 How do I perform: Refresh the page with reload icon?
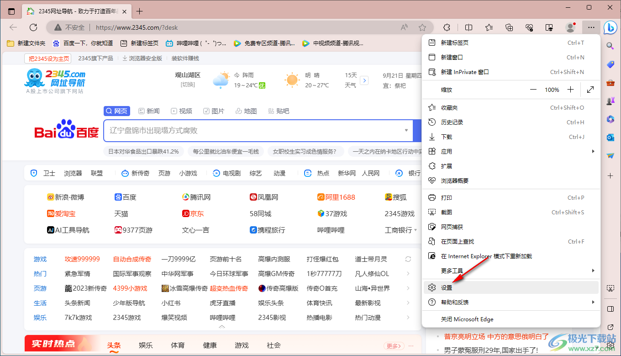tap(33, 27)
